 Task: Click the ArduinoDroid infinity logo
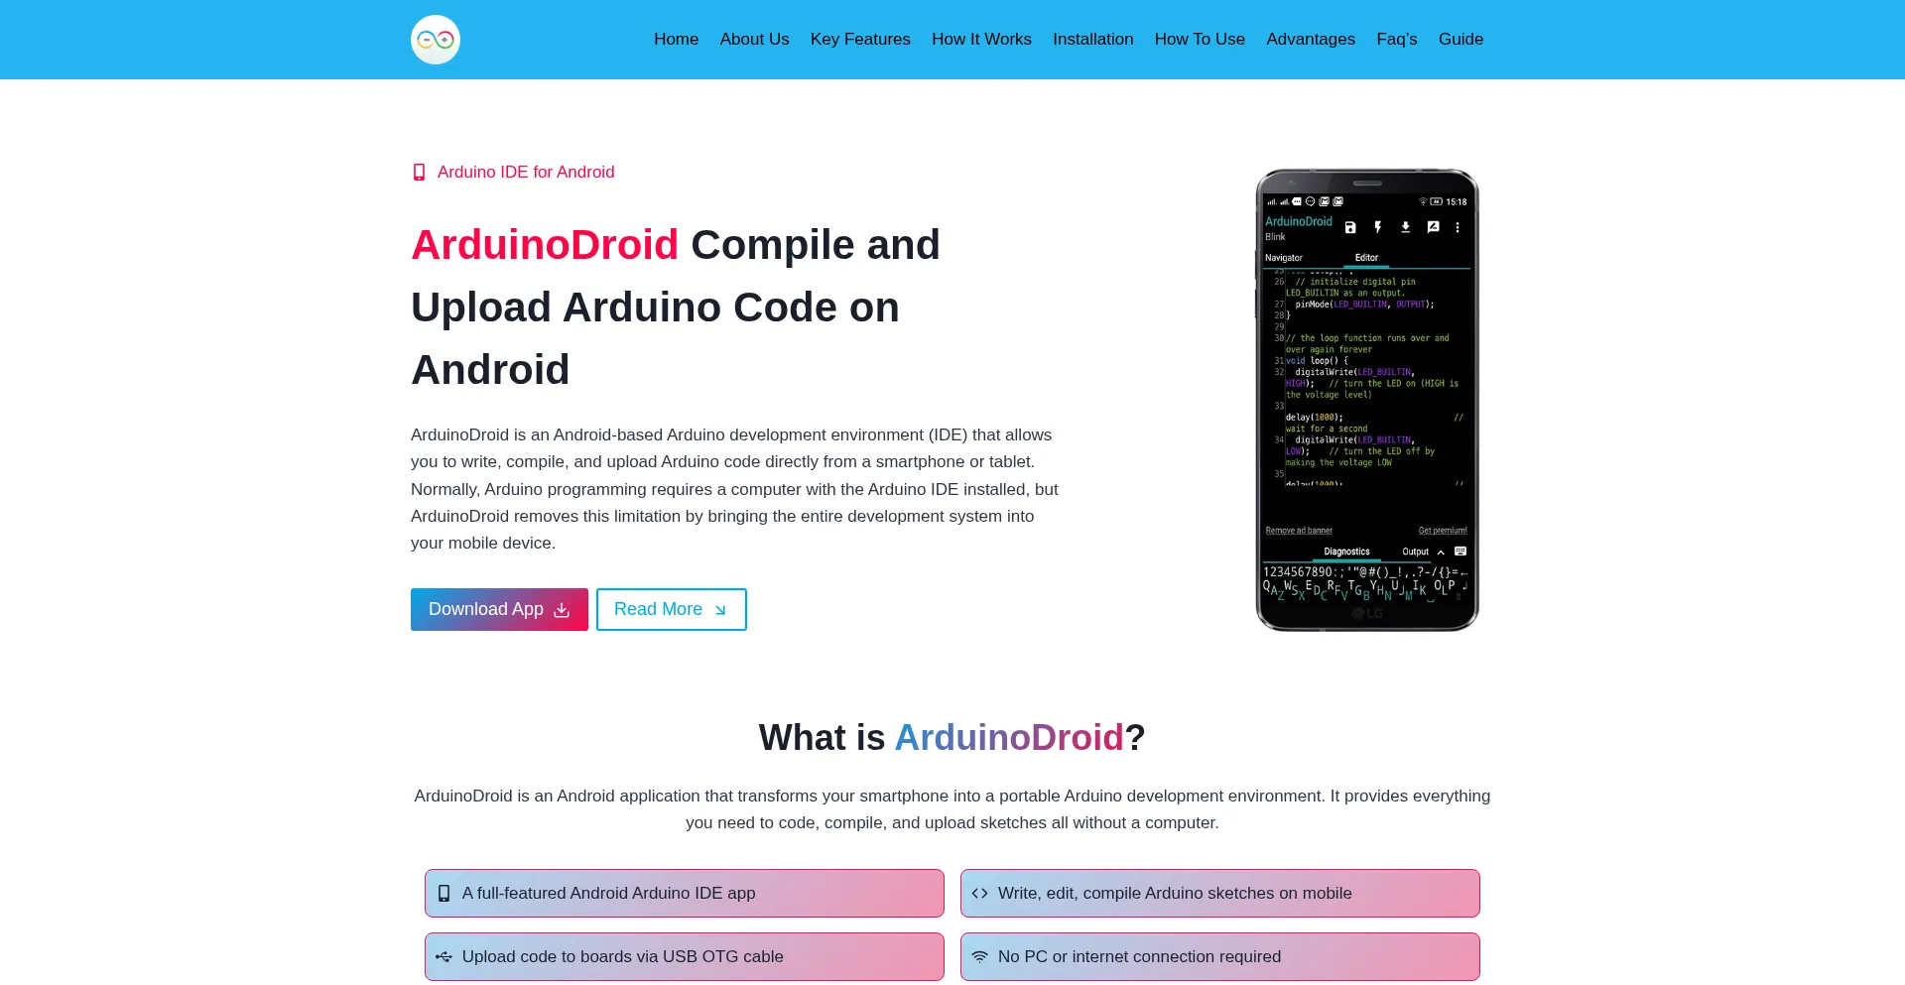coord(436,40)
